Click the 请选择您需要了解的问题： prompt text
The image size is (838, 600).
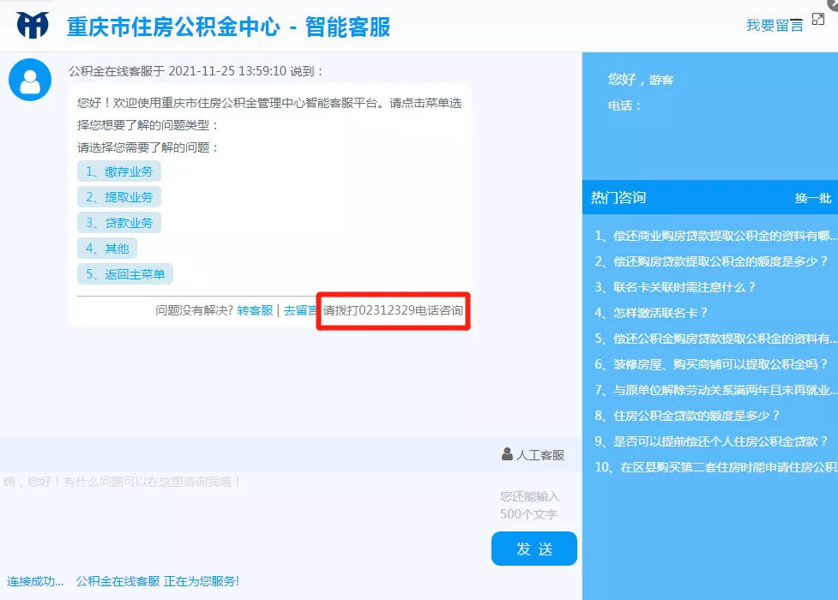pyautogui.click(x=148, y=147)
